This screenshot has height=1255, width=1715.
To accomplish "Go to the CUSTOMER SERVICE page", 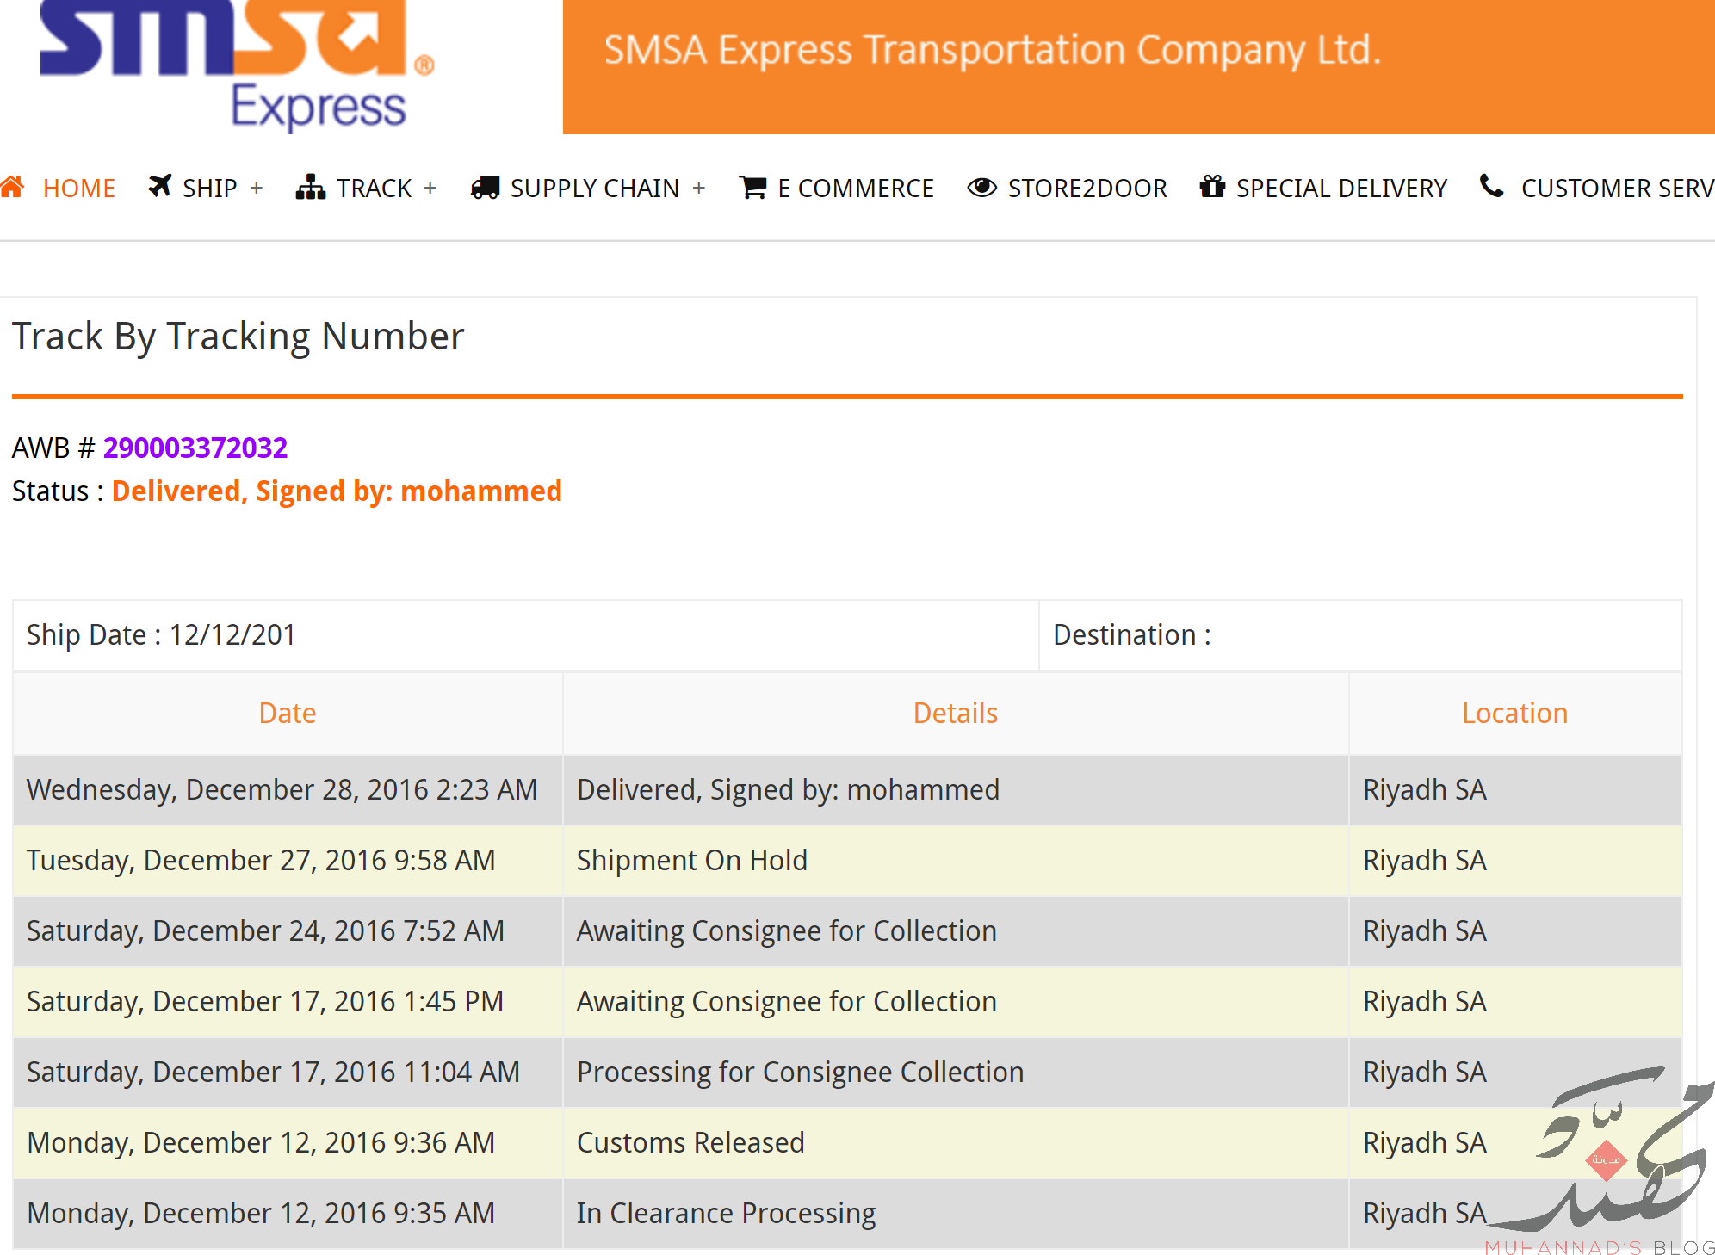I will point(1618,188).
